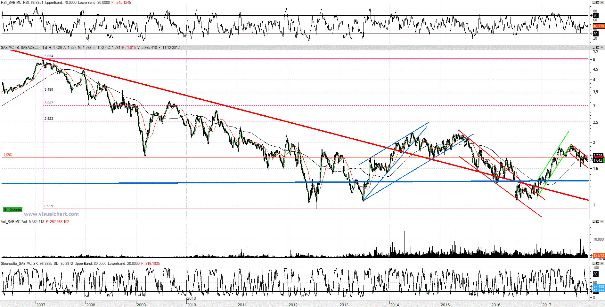Click the 'P: 292.568.102' value in volume header

pos(57,222)
